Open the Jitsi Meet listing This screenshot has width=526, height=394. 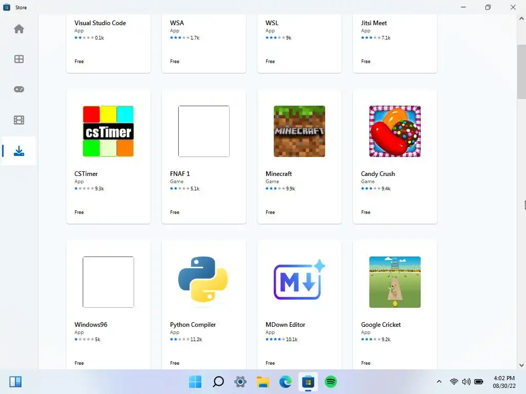click(x=395, y=43)
